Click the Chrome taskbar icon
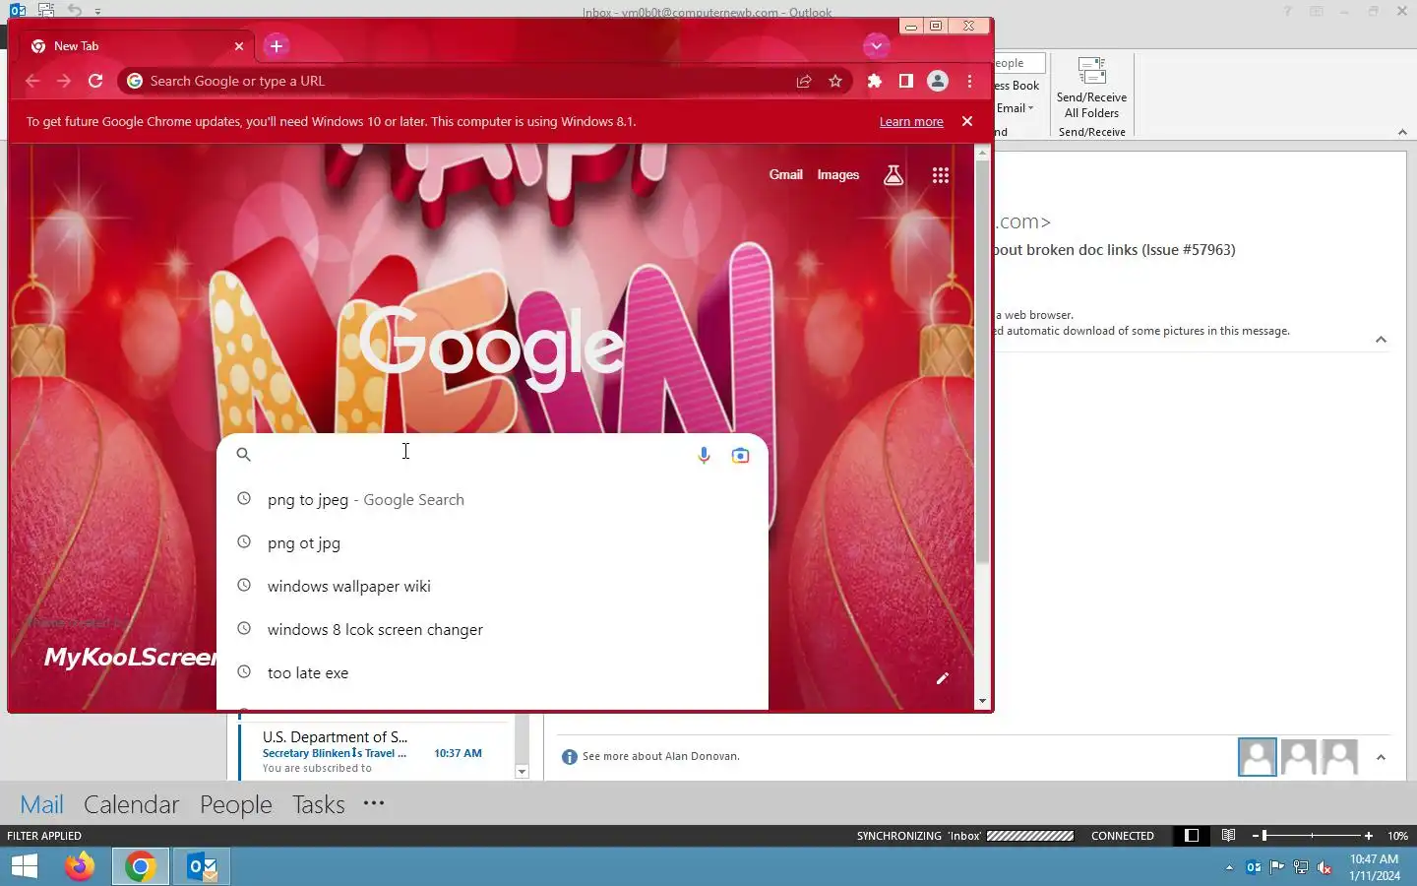 click(140, 866)
